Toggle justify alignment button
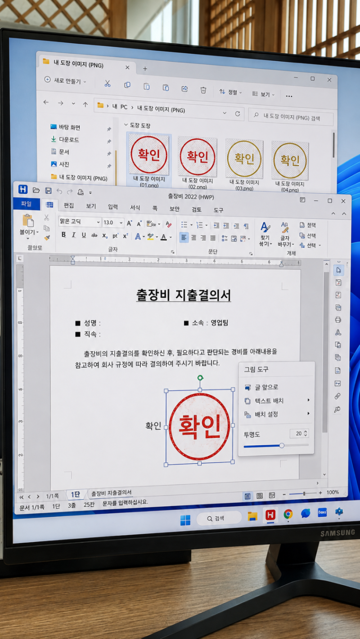360x639 pixels. [x=213, y=238]
